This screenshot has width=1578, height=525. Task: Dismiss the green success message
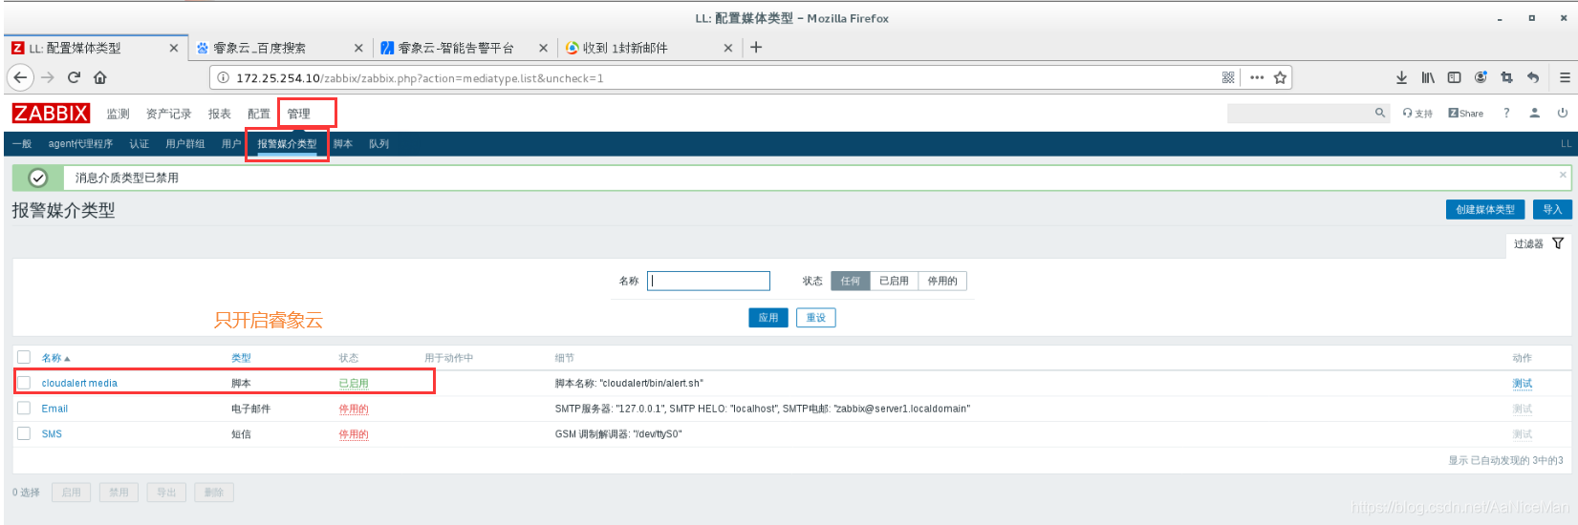tap(1563, 175)
